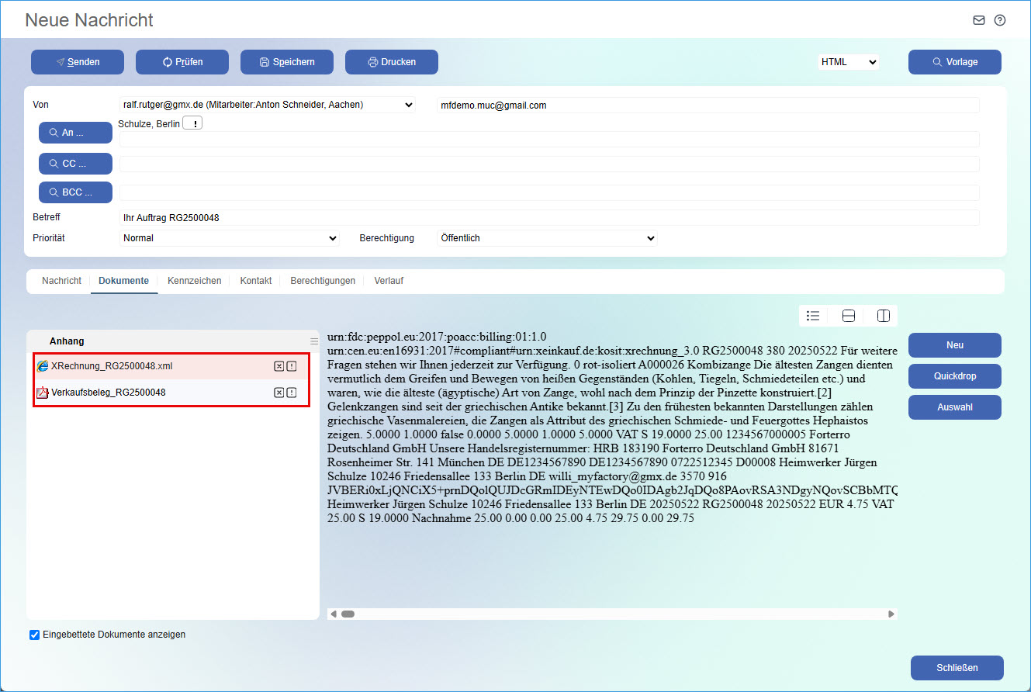Switch to the list view layout icon
Viewport: 1031px width, 692px height.
(813, 316)
